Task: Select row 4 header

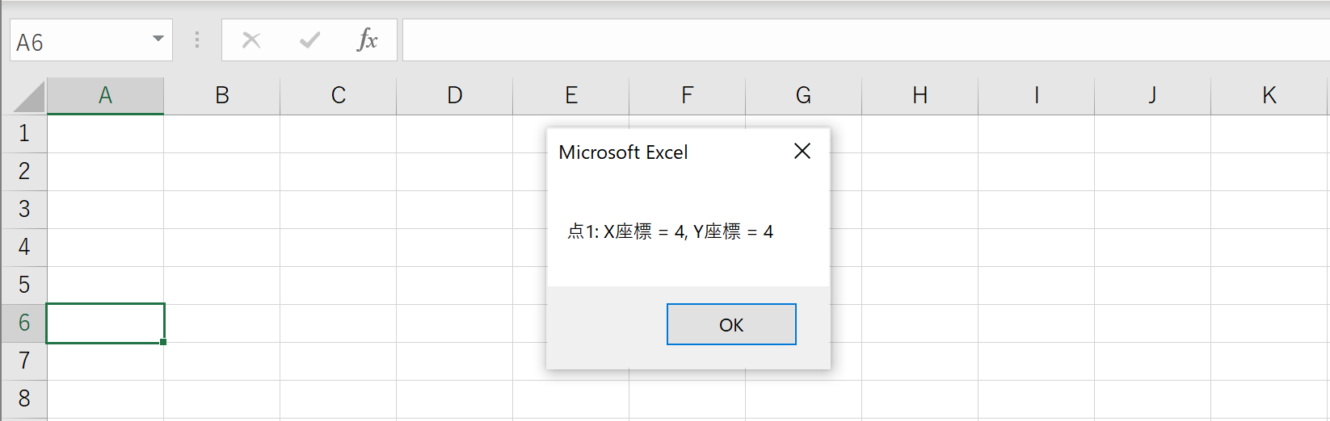Action: tap(24, 248)
